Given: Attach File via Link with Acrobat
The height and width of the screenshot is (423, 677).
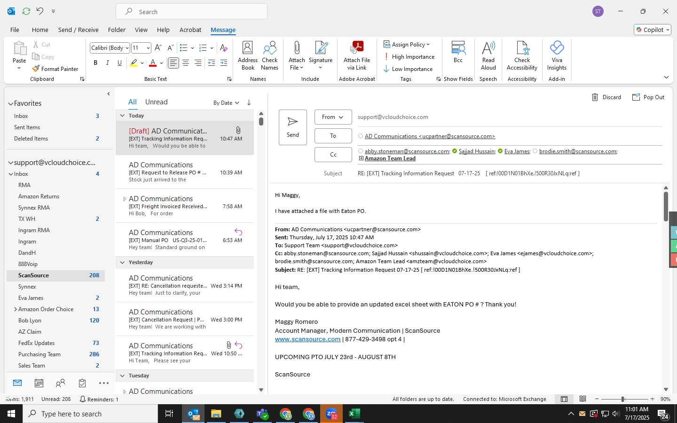Looking at the screenshot, I should pos(357,55).
